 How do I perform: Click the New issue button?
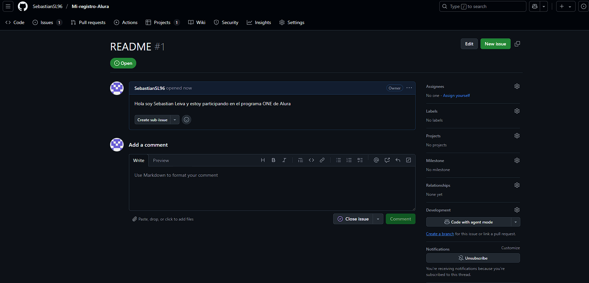[495, 44]
